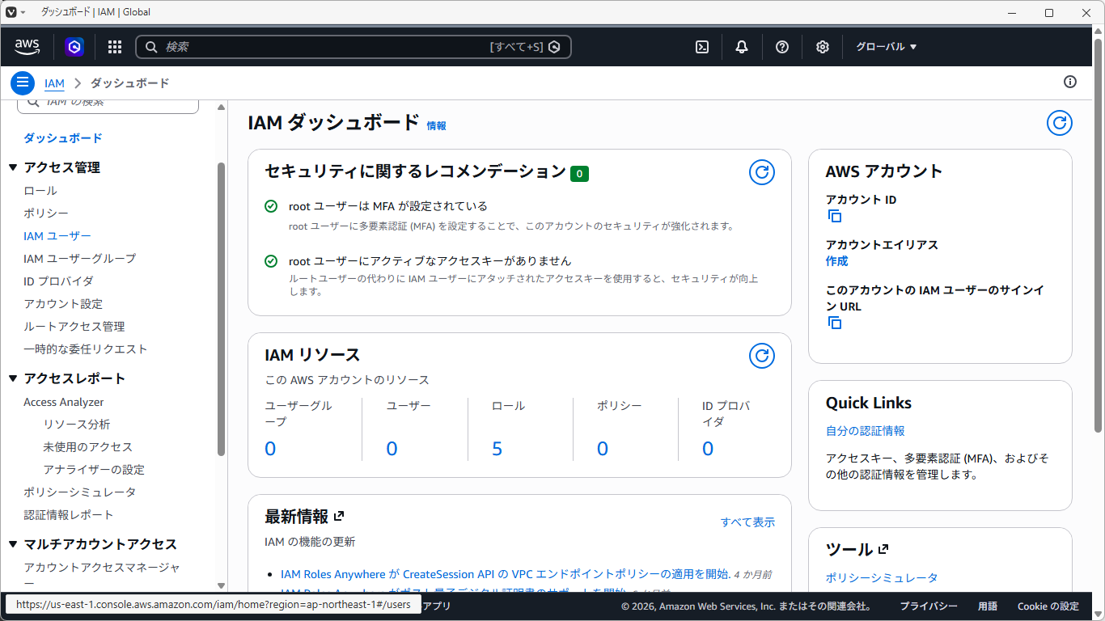Open the settings gear in top bar
1105x621 pixels.
click(x=823, y=47)
